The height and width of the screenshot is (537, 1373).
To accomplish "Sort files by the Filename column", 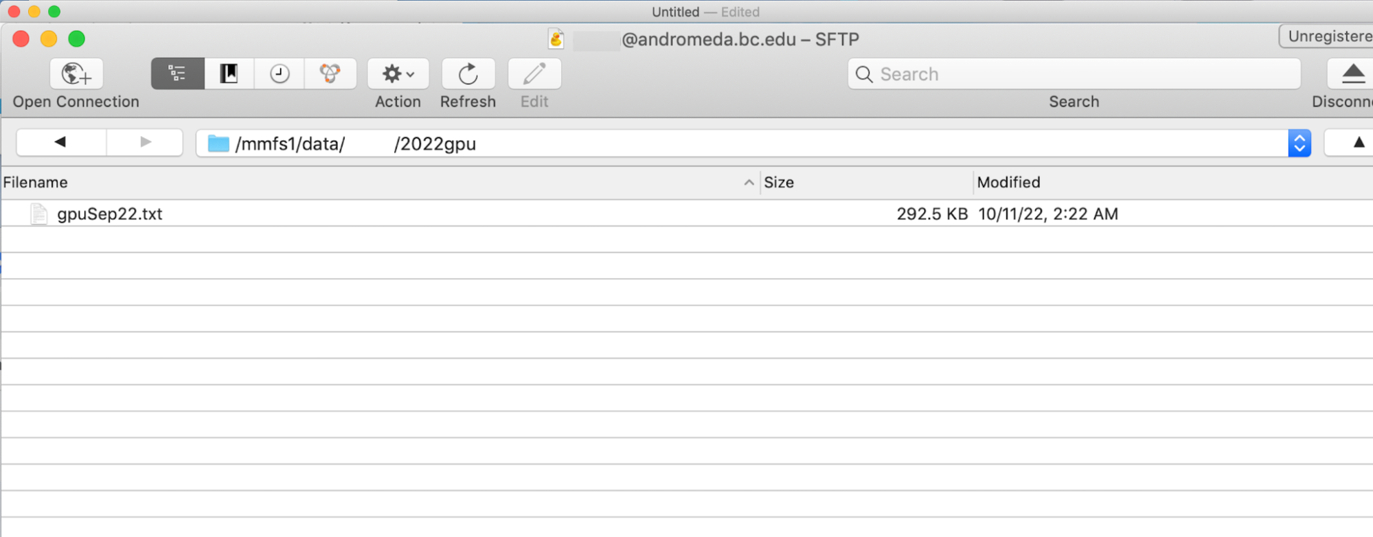I will [x=36, y=183].
